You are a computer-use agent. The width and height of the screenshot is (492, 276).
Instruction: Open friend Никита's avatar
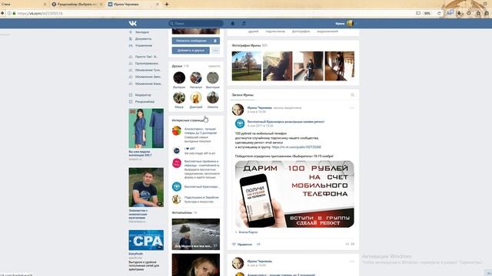(x=212, y=97)
